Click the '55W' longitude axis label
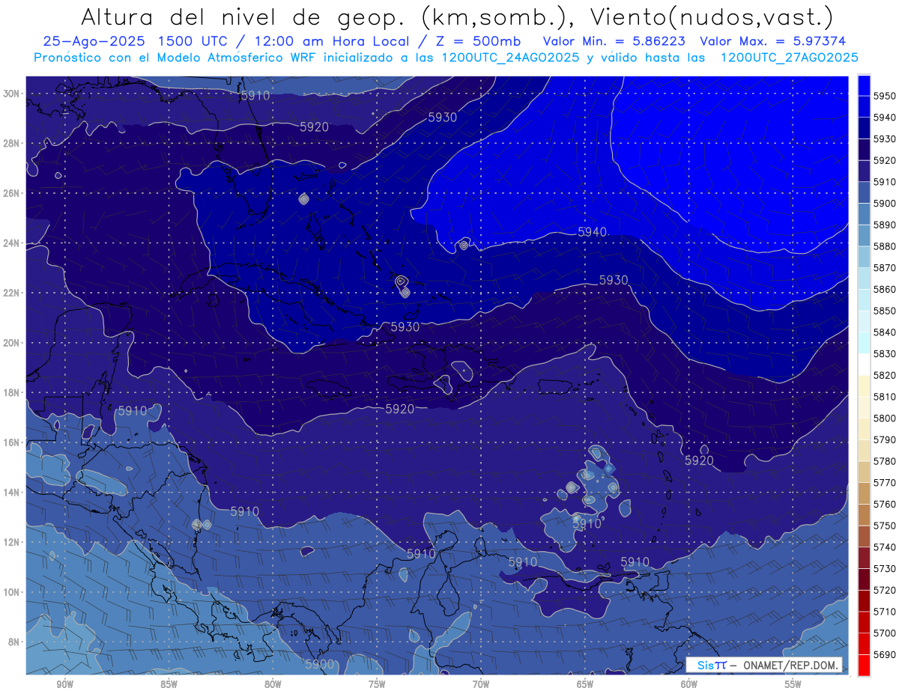Image resolution: width=899 pixels, height=694 pixels. pos(793,684)
